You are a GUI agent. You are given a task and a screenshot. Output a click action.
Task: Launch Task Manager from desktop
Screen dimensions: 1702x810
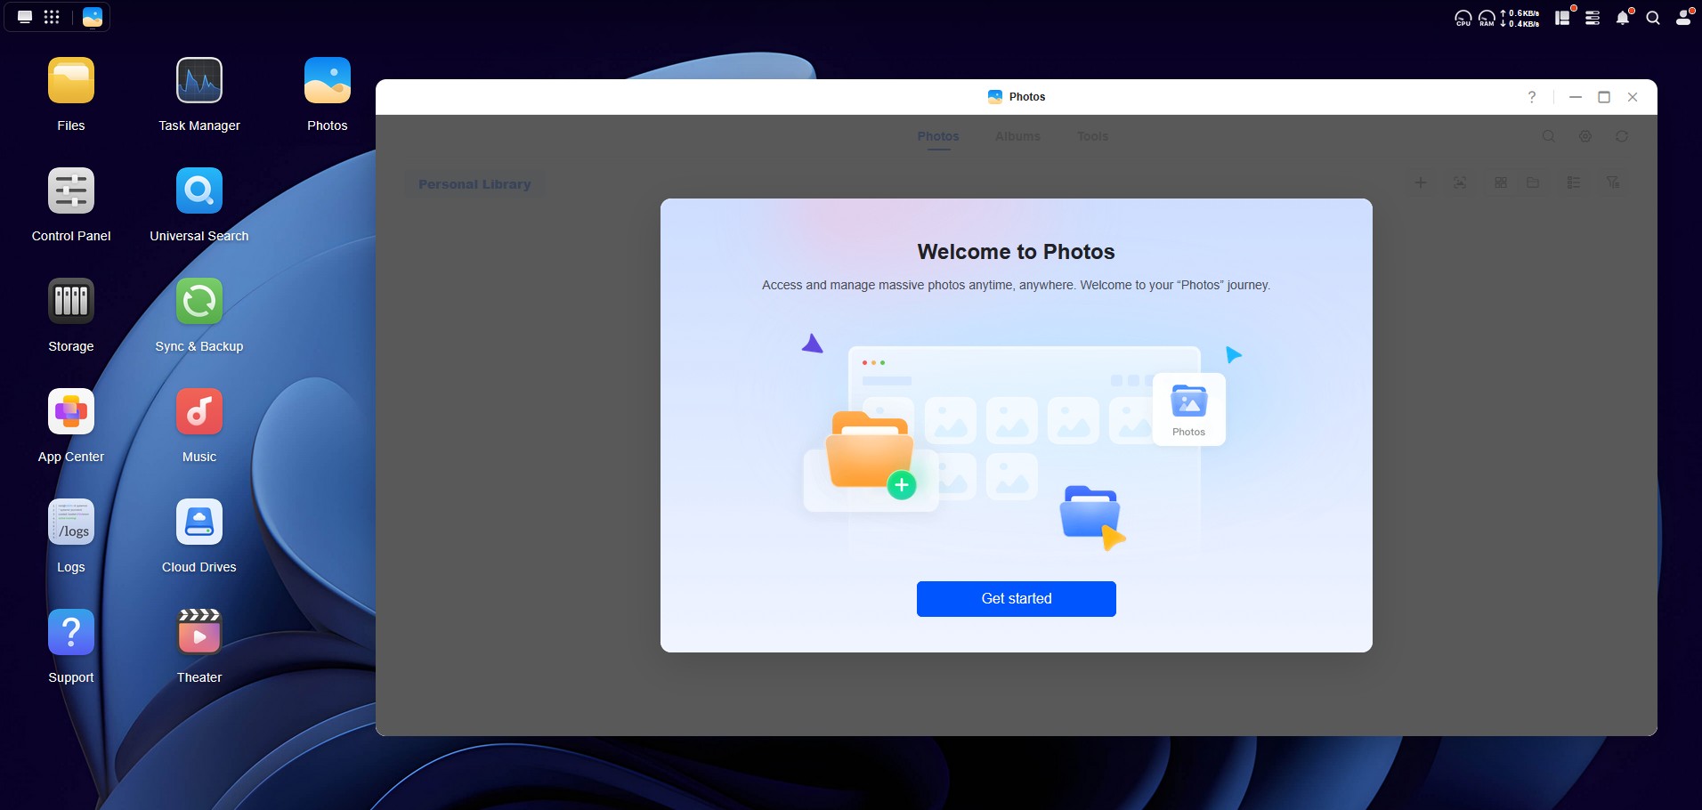[x=199, y=81]
